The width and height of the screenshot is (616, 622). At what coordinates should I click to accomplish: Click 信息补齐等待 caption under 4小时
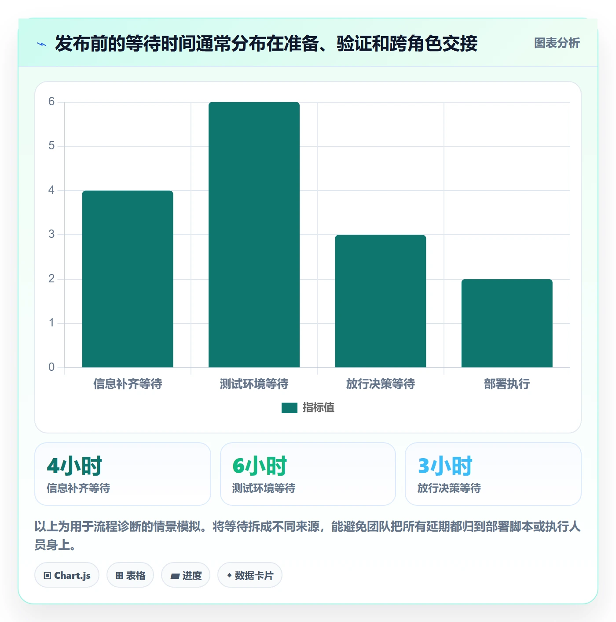click(x=78, y=488)
